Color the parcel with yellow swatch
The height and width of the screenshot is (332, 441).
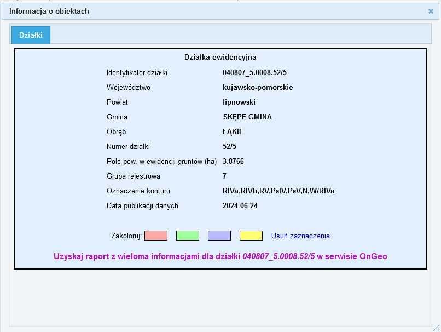[251, 236]
